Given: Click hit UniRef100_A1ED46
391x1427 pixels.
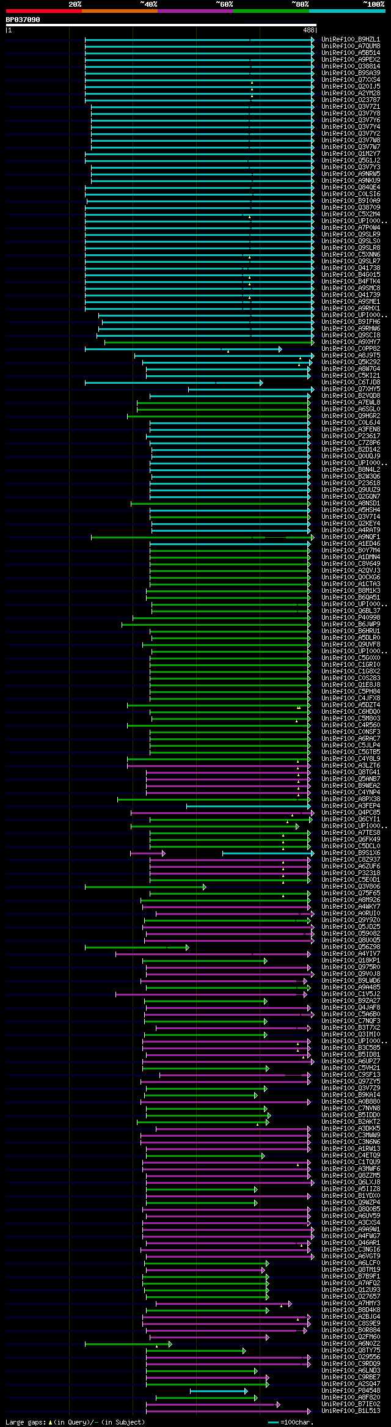Looking at the screenshot, I should pyautogui.click(x=351, y=544).
